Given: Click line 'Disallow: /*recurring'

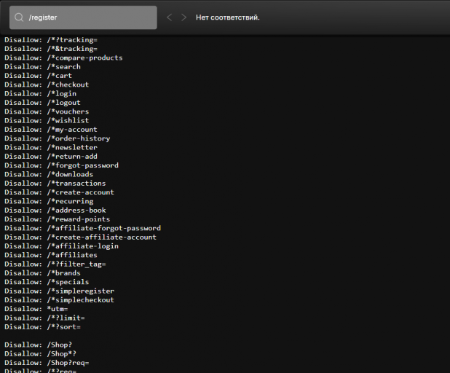Looking at the screenshot, I should coord(49,201).
